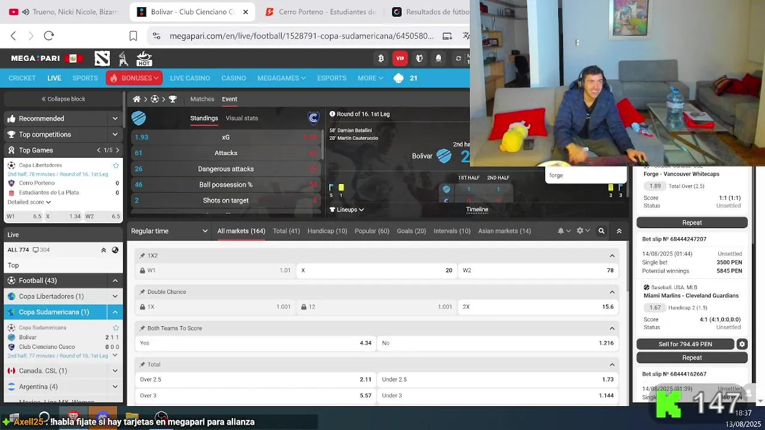Open ESPORTS section
Viewport: 765px width, 430px height.
coord(332,78)
